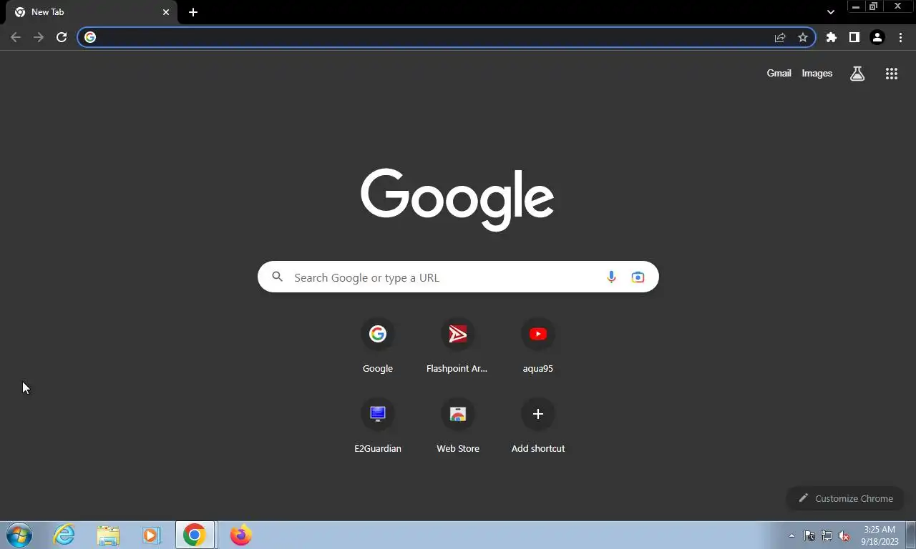Open the network status tray icon
This screenshot has height=549, width=916.
pyautogui.click(x=827, y=535)
